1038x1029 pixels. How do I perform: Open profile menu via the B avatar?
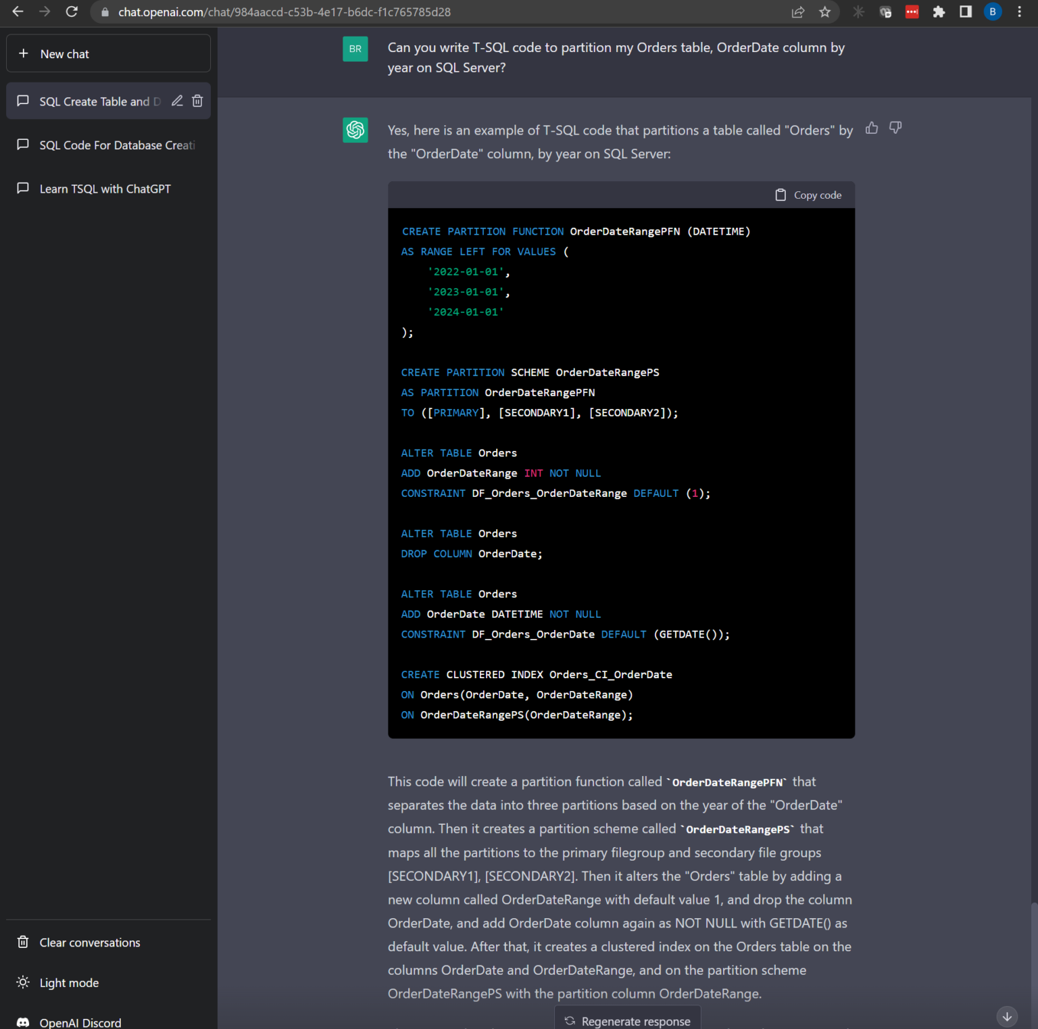point(992,11)
